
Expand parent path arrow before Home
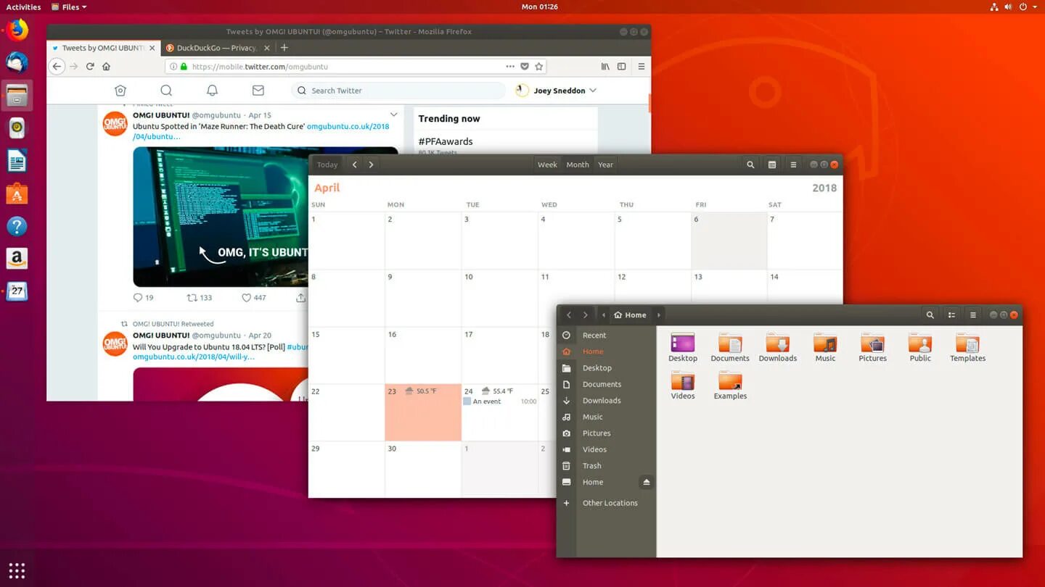(603, 315)
